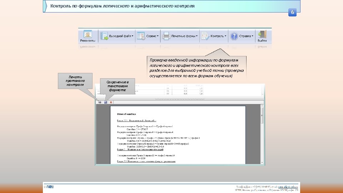The image size is (343, 193).
Task: Click the Реквизиты label
Action: tap(88, 41)
